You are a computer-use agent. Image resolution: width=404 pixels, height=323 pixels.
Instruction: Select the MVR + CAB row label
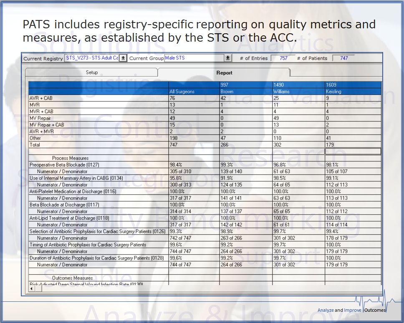pos(98,112)
